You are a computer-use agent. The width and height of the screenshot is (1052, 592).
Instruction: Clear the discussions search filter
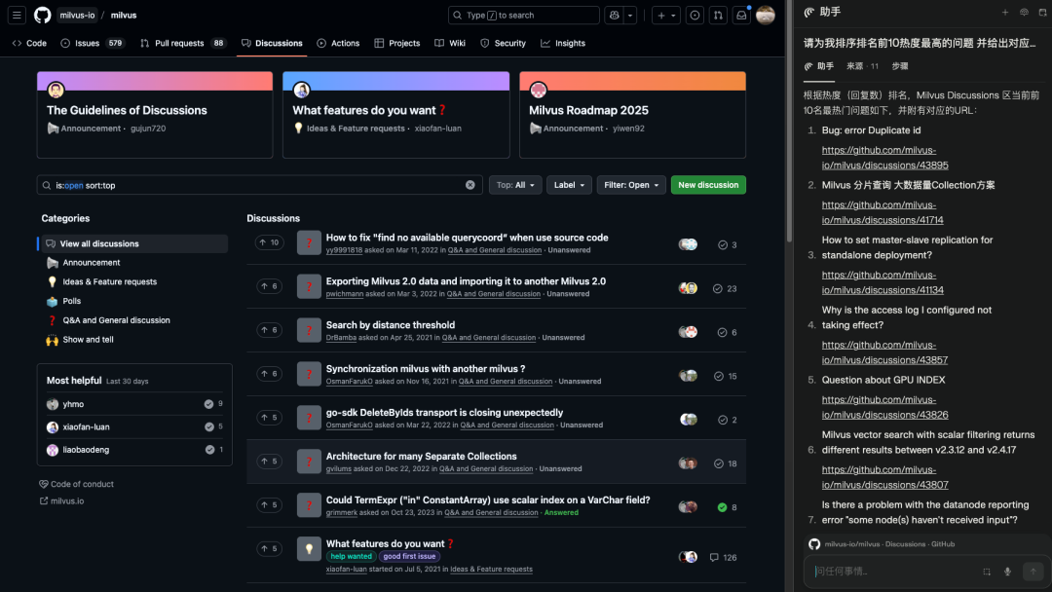coord(470,185)
